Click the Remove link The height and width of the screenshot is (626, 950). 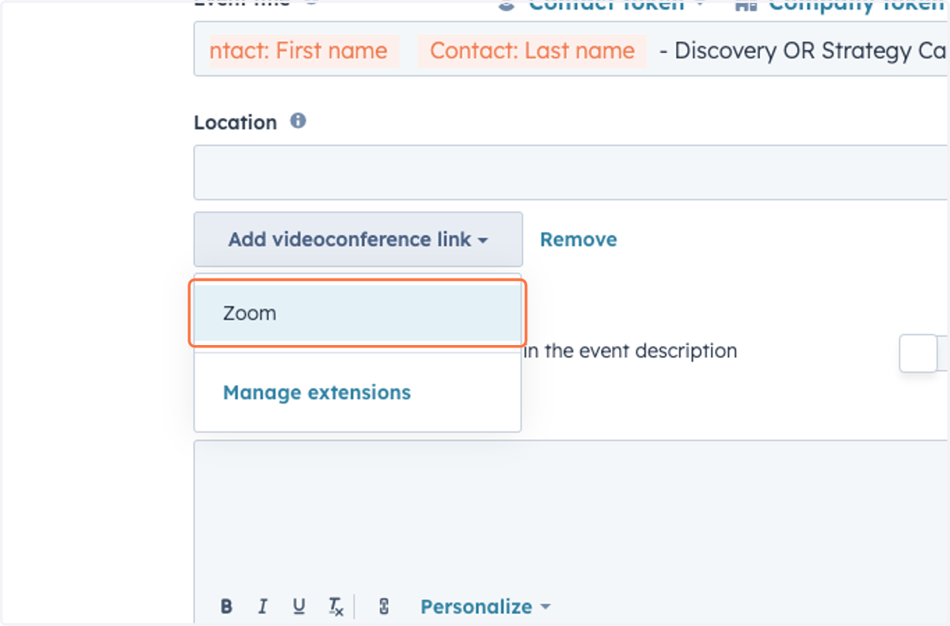[578, 239]
